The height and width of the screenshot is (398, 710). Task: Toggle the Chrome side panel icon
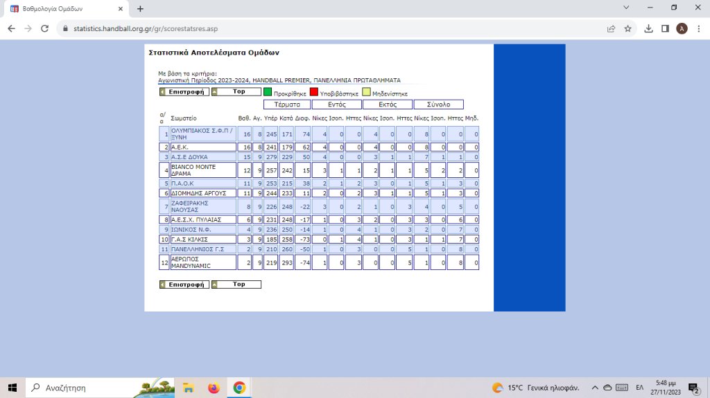coord(665,28)
